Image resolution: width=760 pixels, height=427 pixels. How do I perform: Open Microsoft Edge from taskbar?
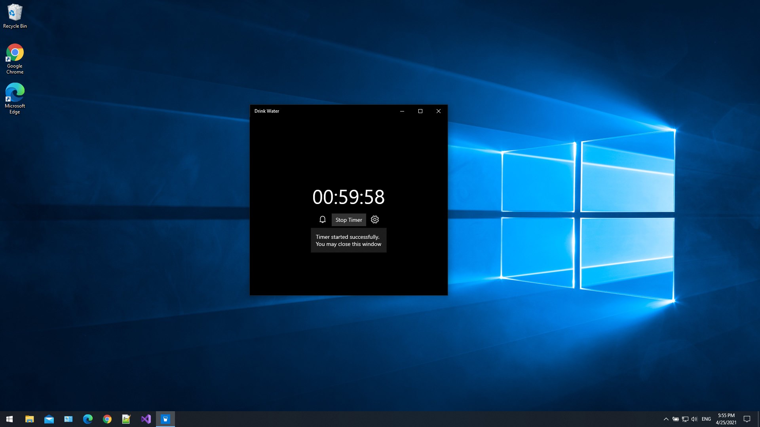[x=88, y=419]
